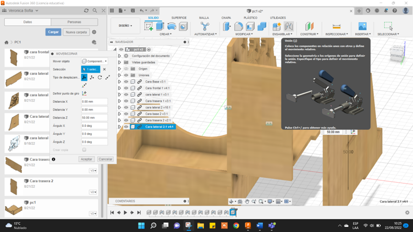This screenshot has height=232, width=413.
Task: Click the Construir plane icon
Action: point(310,27)
